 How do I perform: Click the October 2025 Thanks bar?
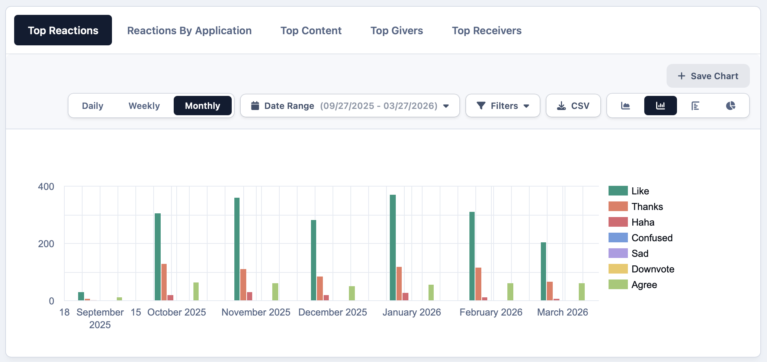pos(164,282)
